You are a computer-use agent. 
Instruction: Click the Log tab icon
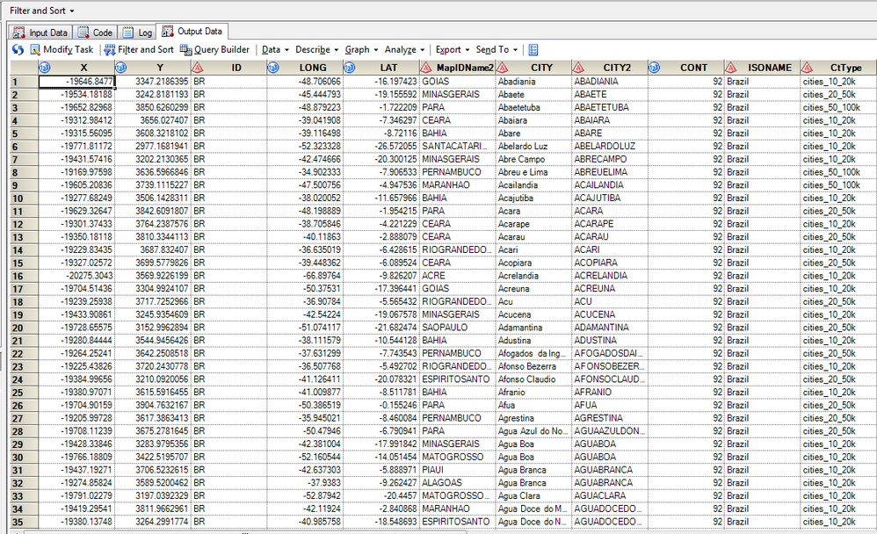[x=128, y=32]
